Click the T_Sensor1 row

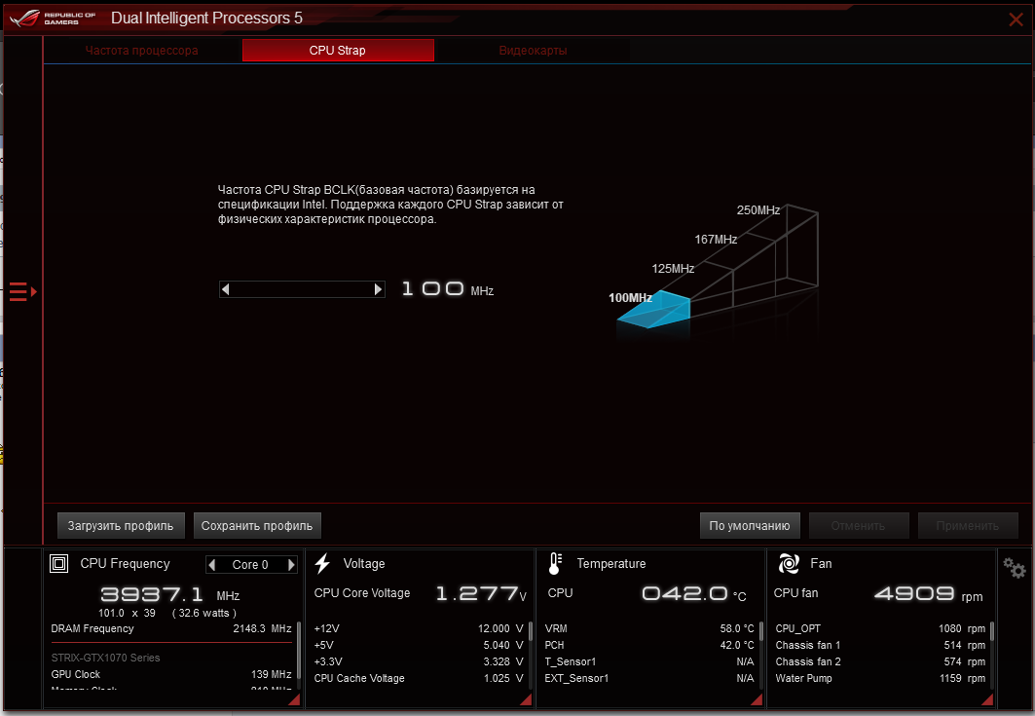[649, 661]
